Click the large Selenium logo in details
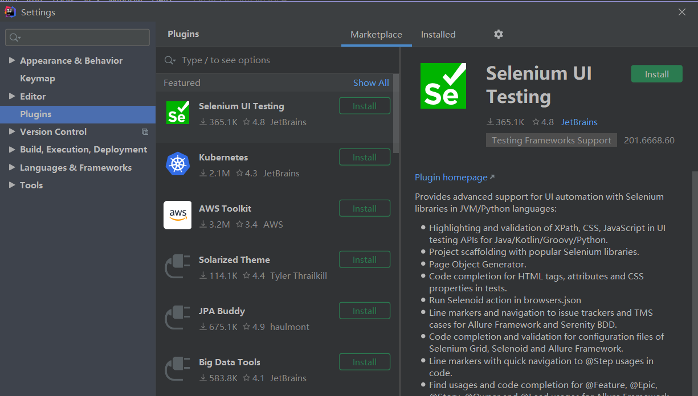Image resolution: width=698 pixels, height=396 pixels. pos(443,86)
